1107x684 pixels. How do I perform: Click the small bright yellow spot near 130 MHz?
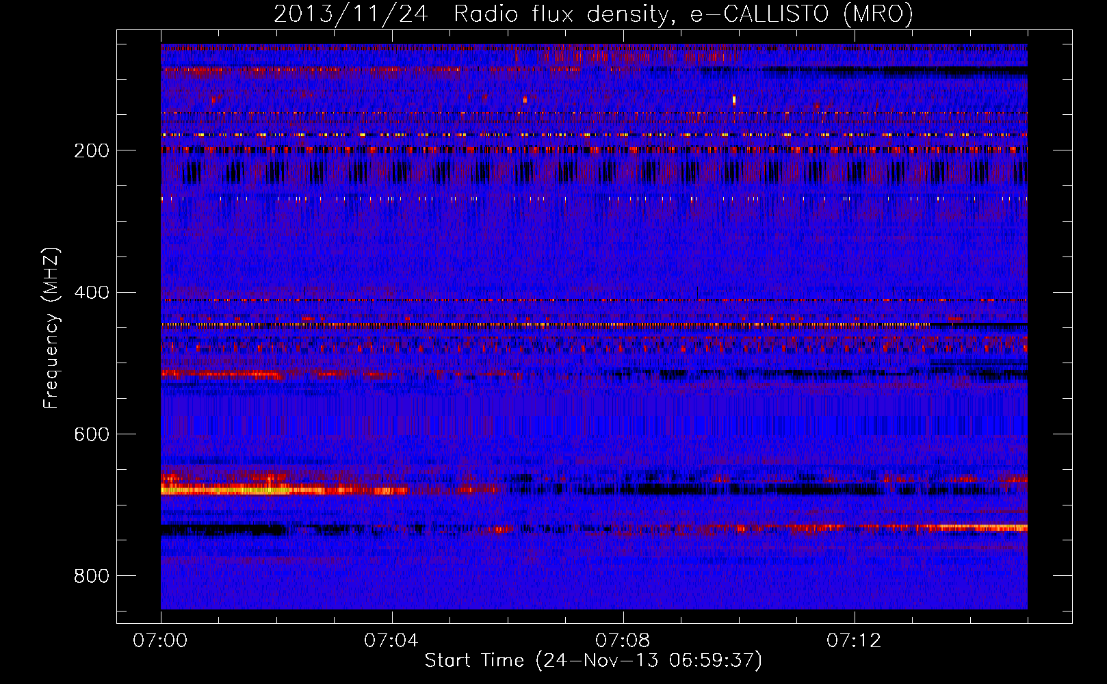pos(734,100)
